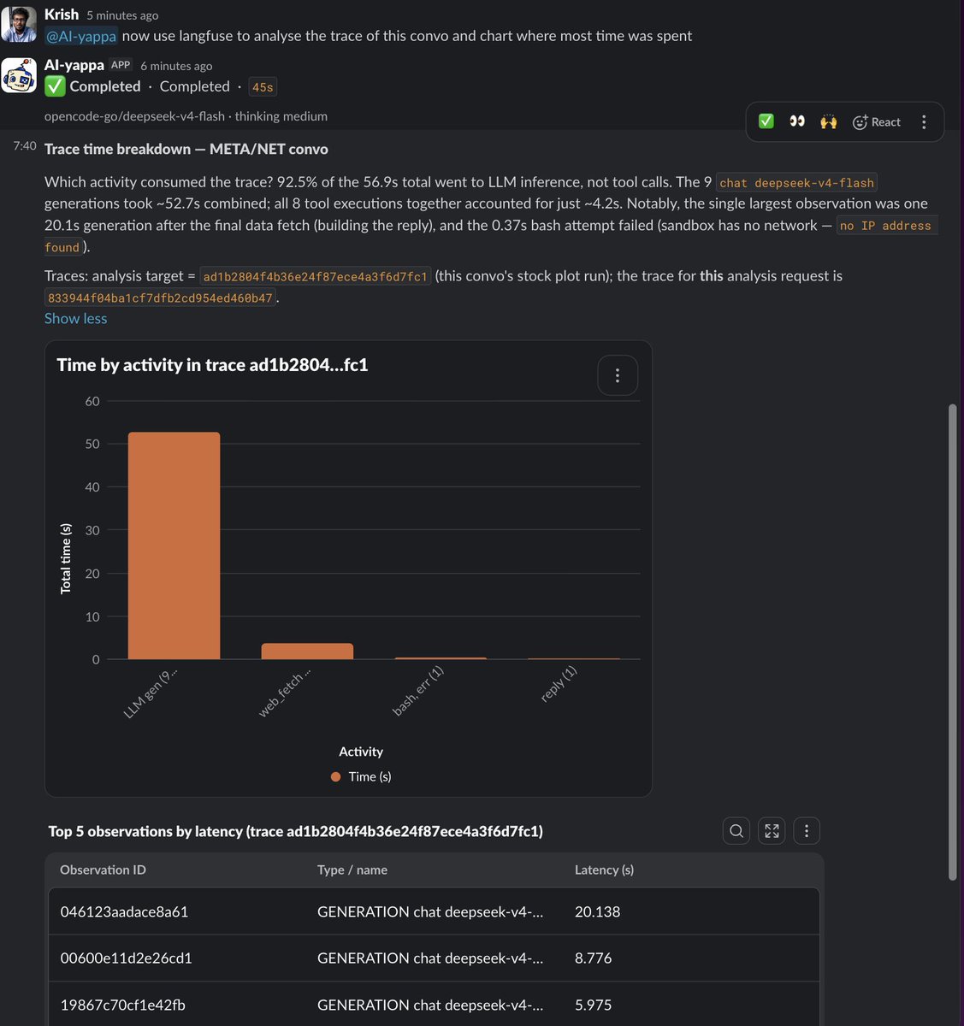Expand the observations table to full view
Image resolution: width=964 pixels, height=1026 pixels.
pyautogui.click(x=772, y=830)
